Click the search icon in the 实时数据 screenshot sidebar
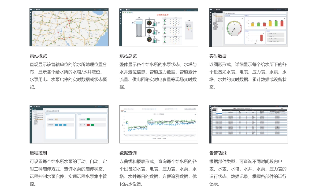Image resolution: width=312 pixels, height=192 pixels. [x=211, y=24]
